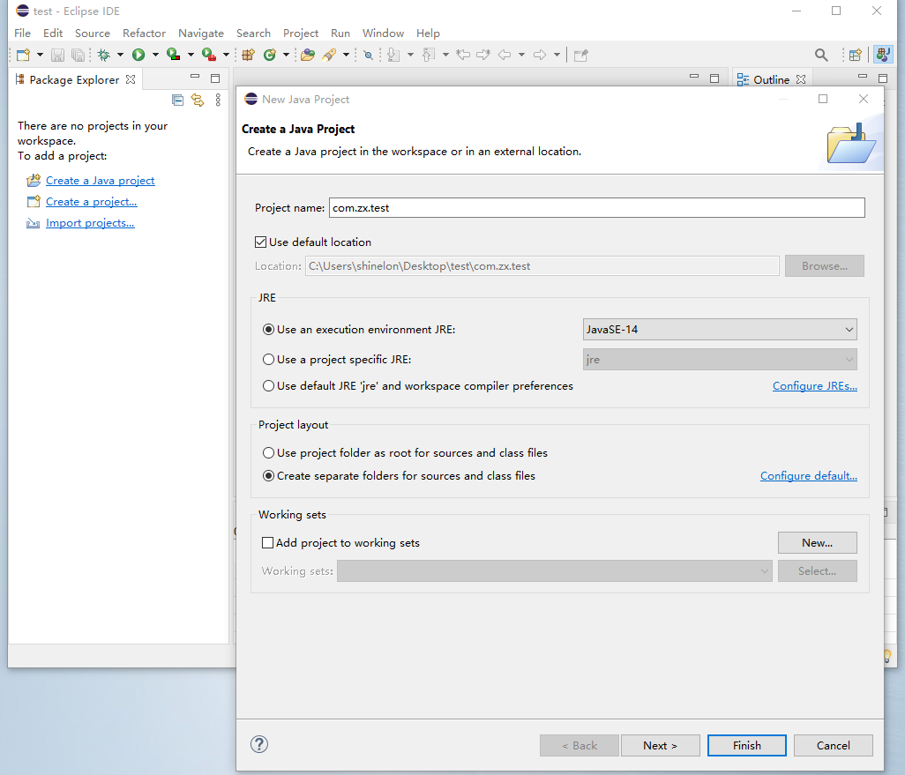Close the Package Explorer view tab
The height and width of the screenshot is (775, 905).
pos(131,79)
